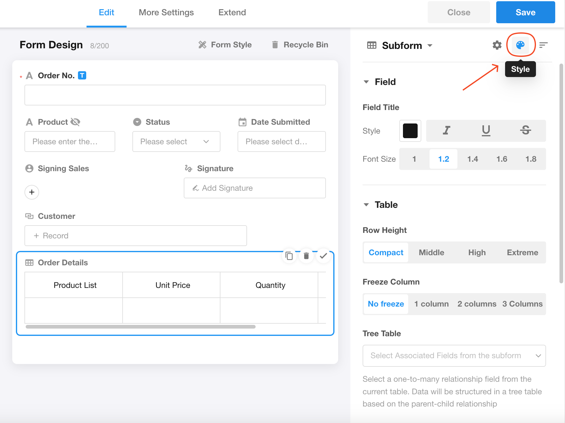Open the Recycle Bin
Image resolution: width=565 pixels, height=423 pixels.
pyautogui.click(x=300, y=45)
